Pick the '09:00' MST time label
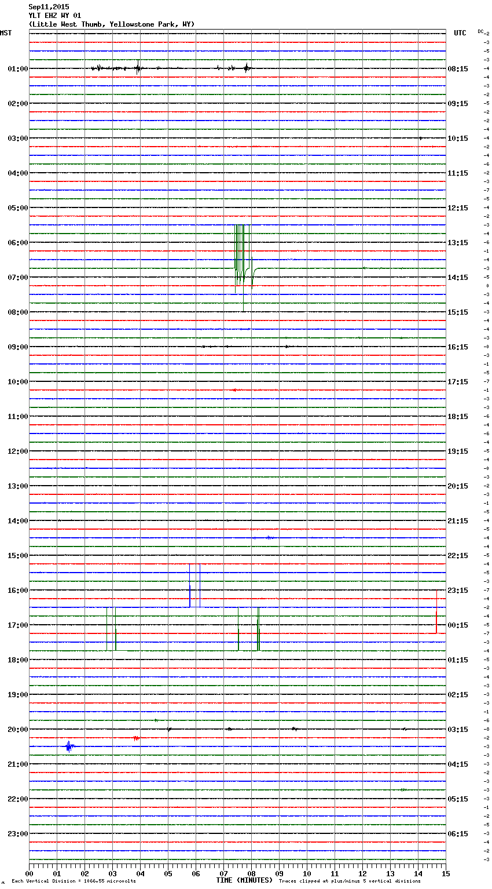The height and width of the screenshot is (889, 492). click(18, 347)
